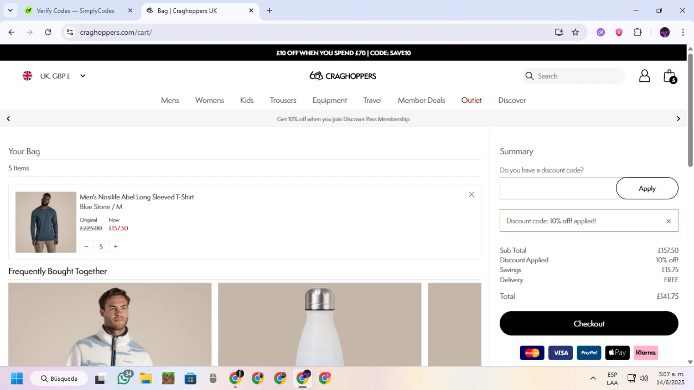Open Microsoft Store from the taskbar
694x390 pixels.
(x=191, y=378)
